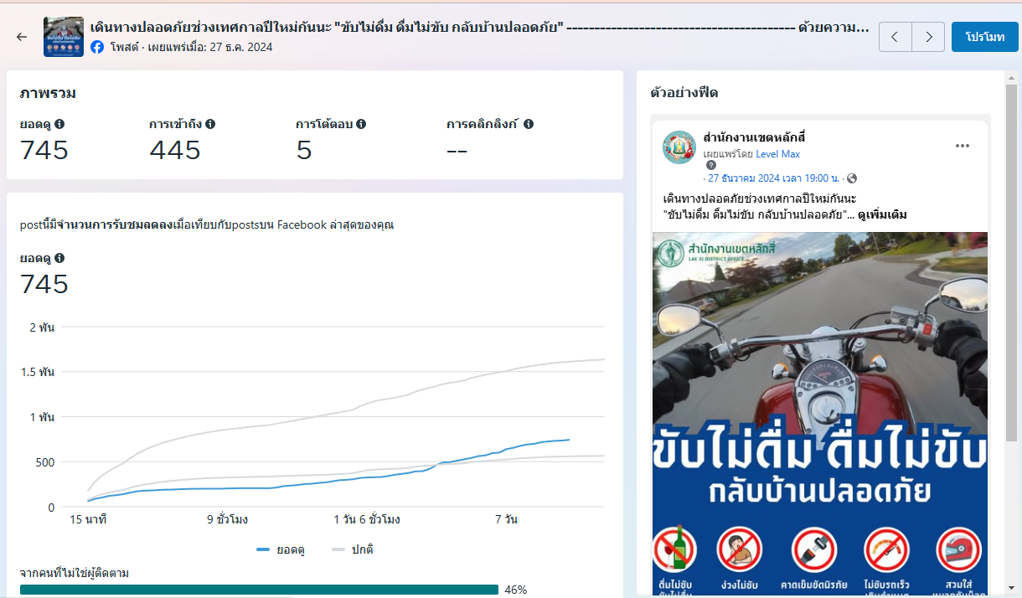Open the three-dot post options menu
1022x598 pixels.
click(962, 146)
